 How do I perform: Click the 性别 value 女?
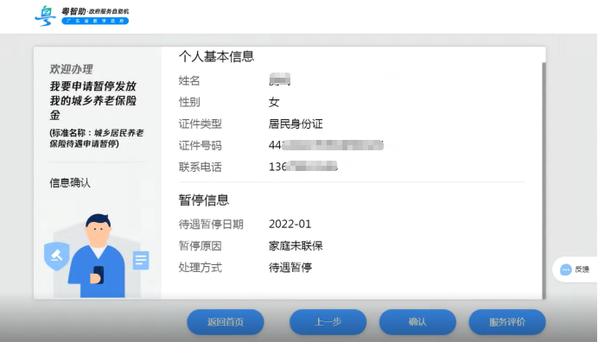pyautogui.click(x=274, y=102)
